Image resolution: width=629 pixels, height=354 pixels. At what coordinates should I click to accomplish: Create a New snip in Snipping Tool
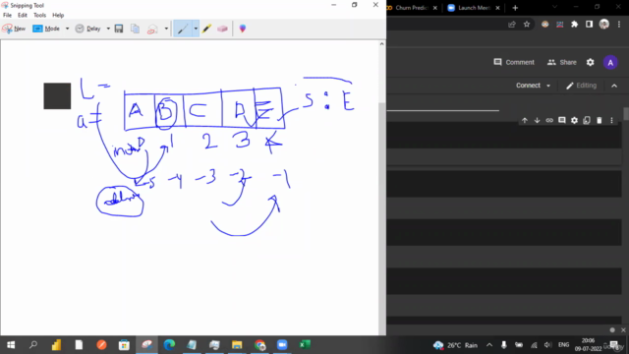coord(14,29)
